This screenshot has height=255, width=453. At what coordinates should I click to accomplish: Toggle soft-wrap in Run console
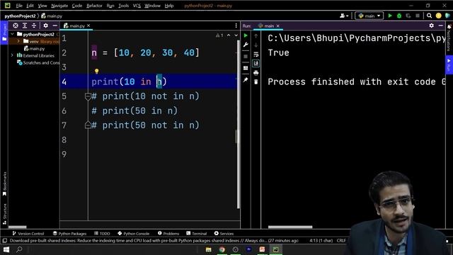click(256, 55)
